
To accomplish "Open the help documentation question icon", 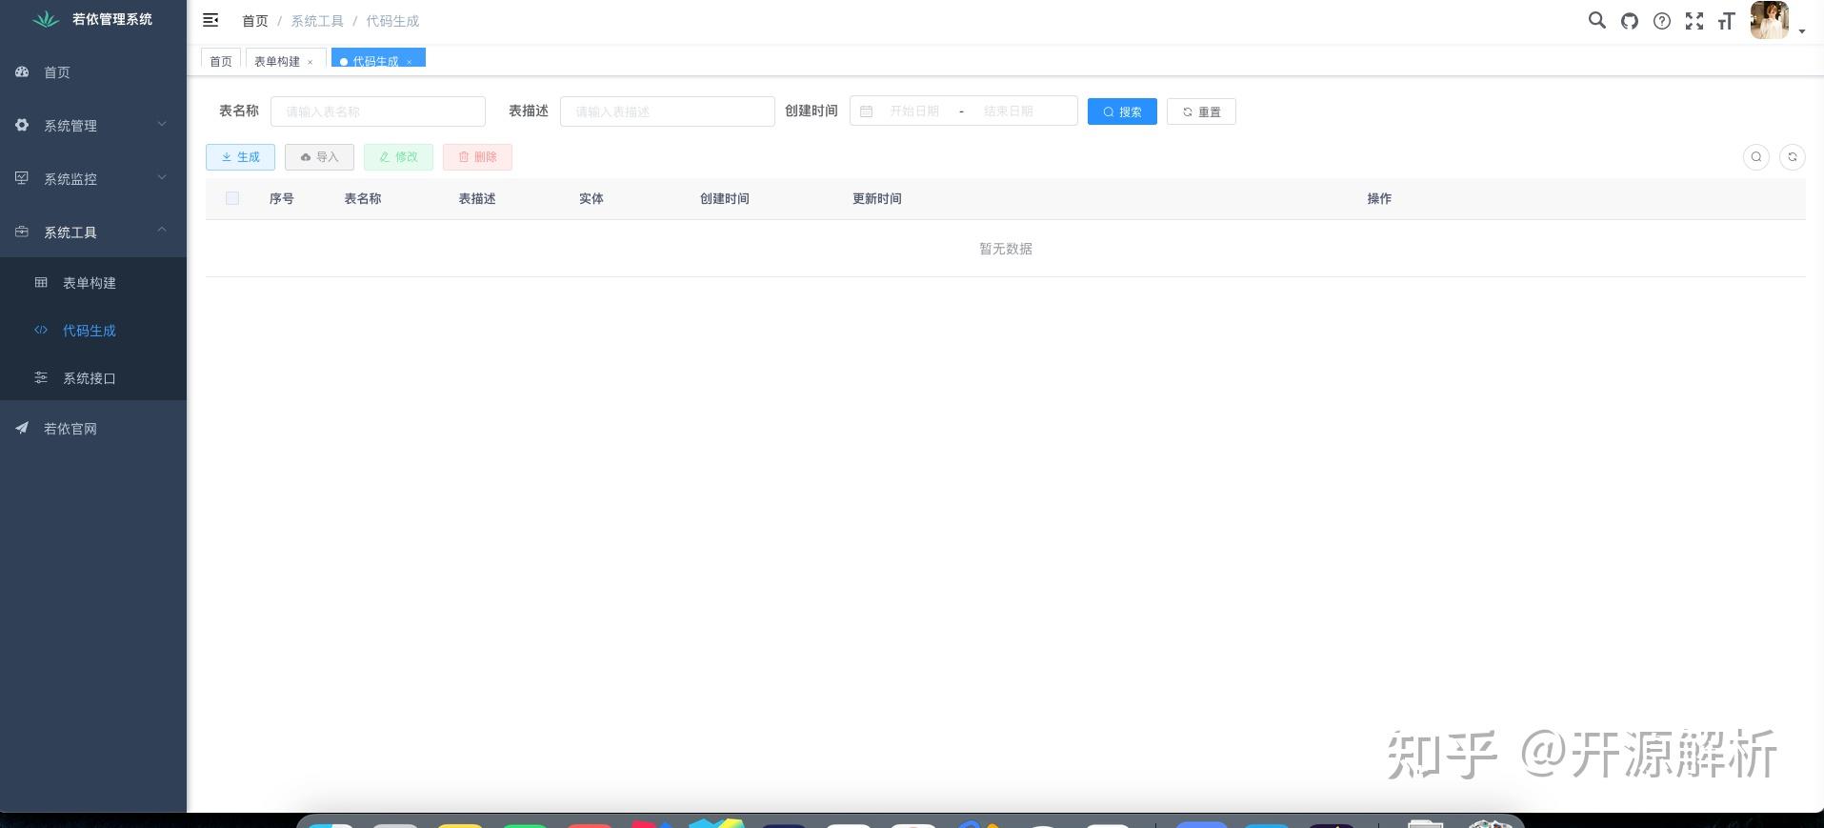I will (x=1662, y=21).
